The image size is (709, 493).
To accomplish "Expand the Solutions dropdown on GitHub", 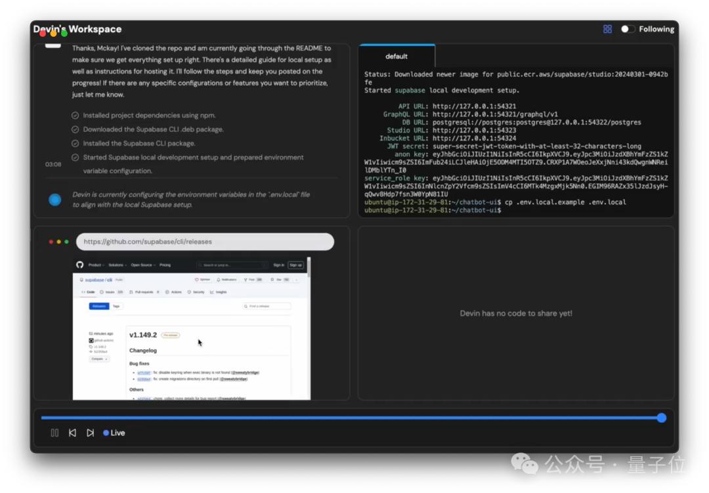I will point(117,265).
